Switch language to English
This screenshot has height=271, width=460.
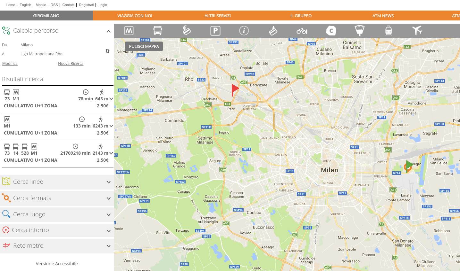point(25,5)
